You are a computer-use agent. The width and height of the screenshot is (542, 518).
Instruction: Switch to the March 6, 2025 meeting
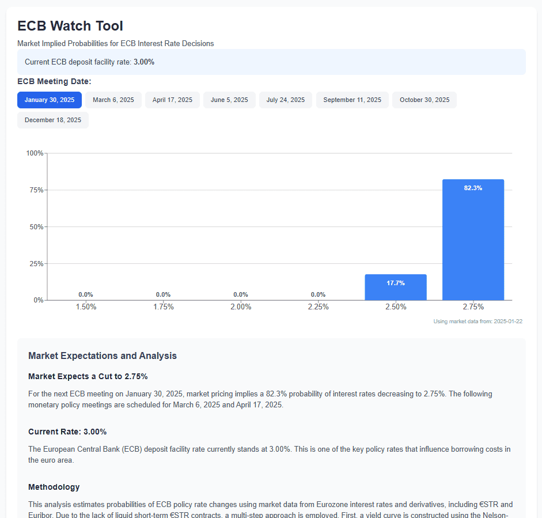pyautogui.click(x=113, y=100)
